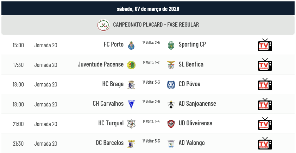Click the Sporting CP club crest

(171, 45)
